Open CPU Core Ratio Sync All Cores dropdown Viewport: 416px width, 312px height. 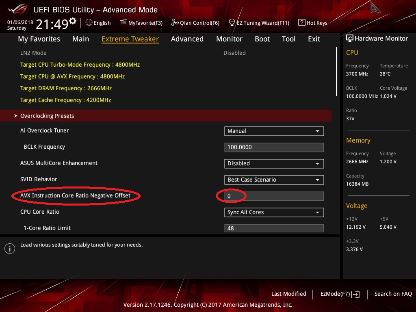click(274, 212)
